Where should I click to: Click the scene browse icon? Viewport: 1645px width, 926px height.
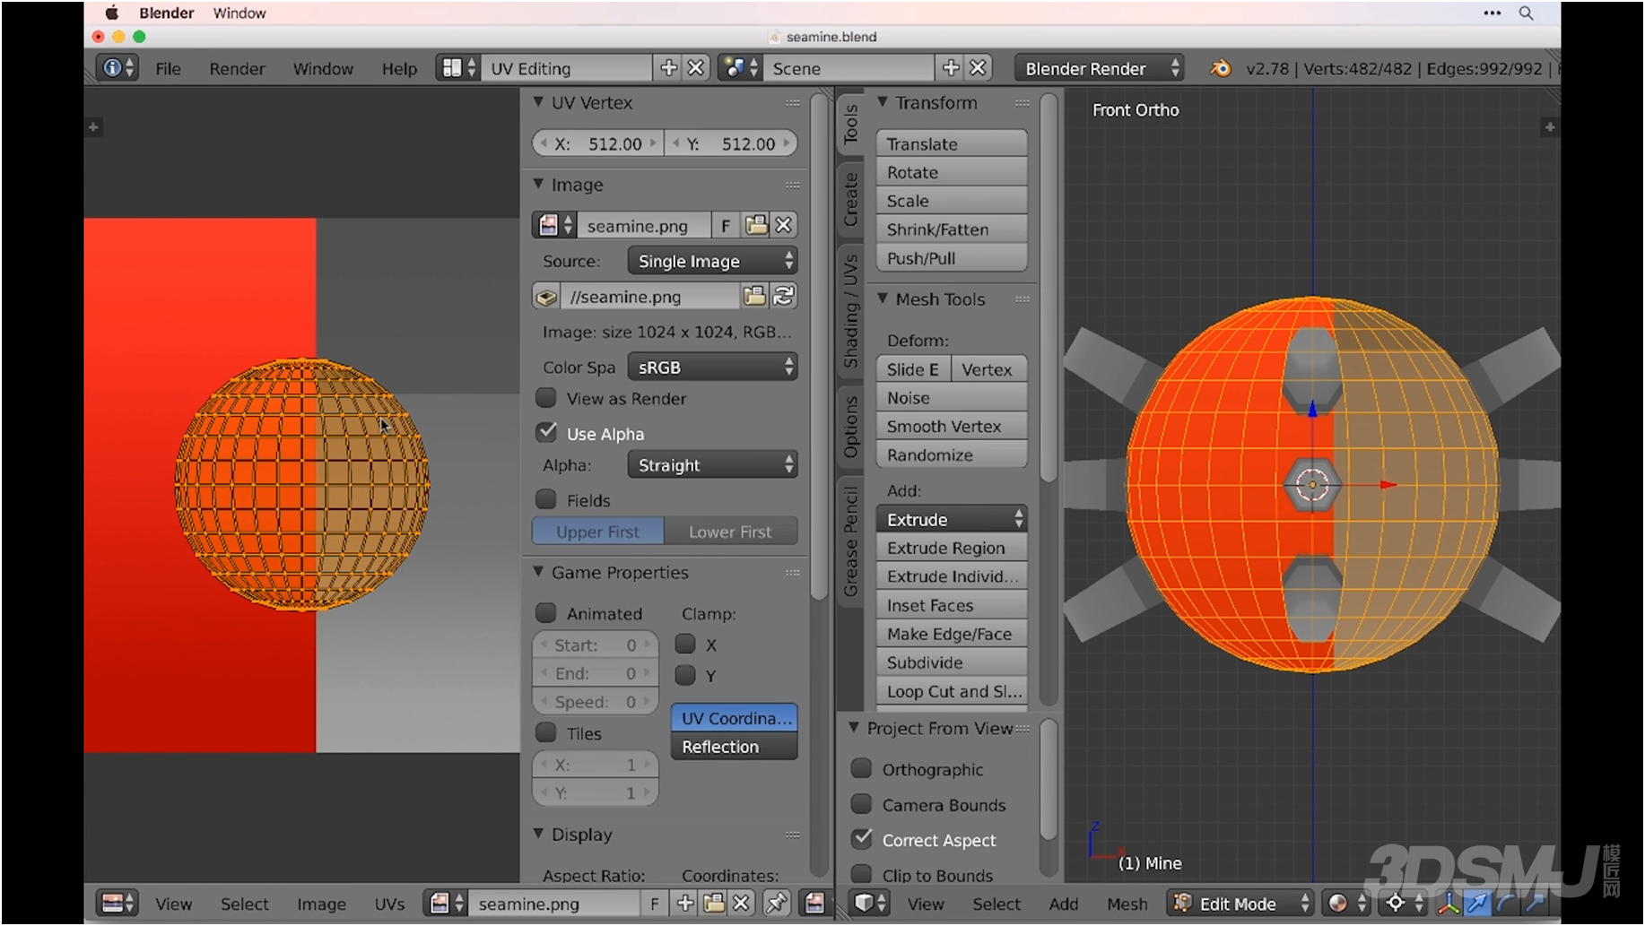[x=741, y=68]
